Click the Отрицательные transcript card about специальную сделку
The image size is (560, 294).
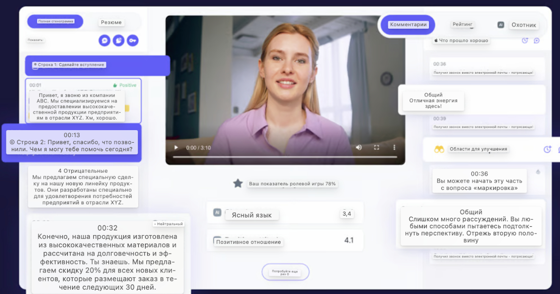(83, 187)
